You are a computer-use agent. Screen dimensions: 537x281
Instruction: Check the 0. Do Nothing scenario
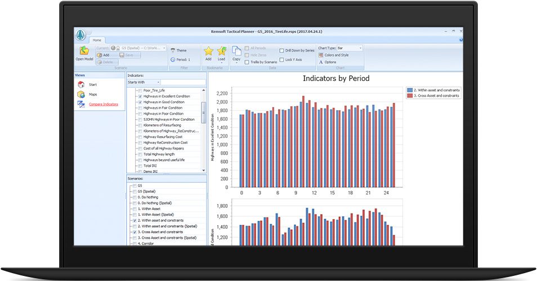click(x=135, y=198)
